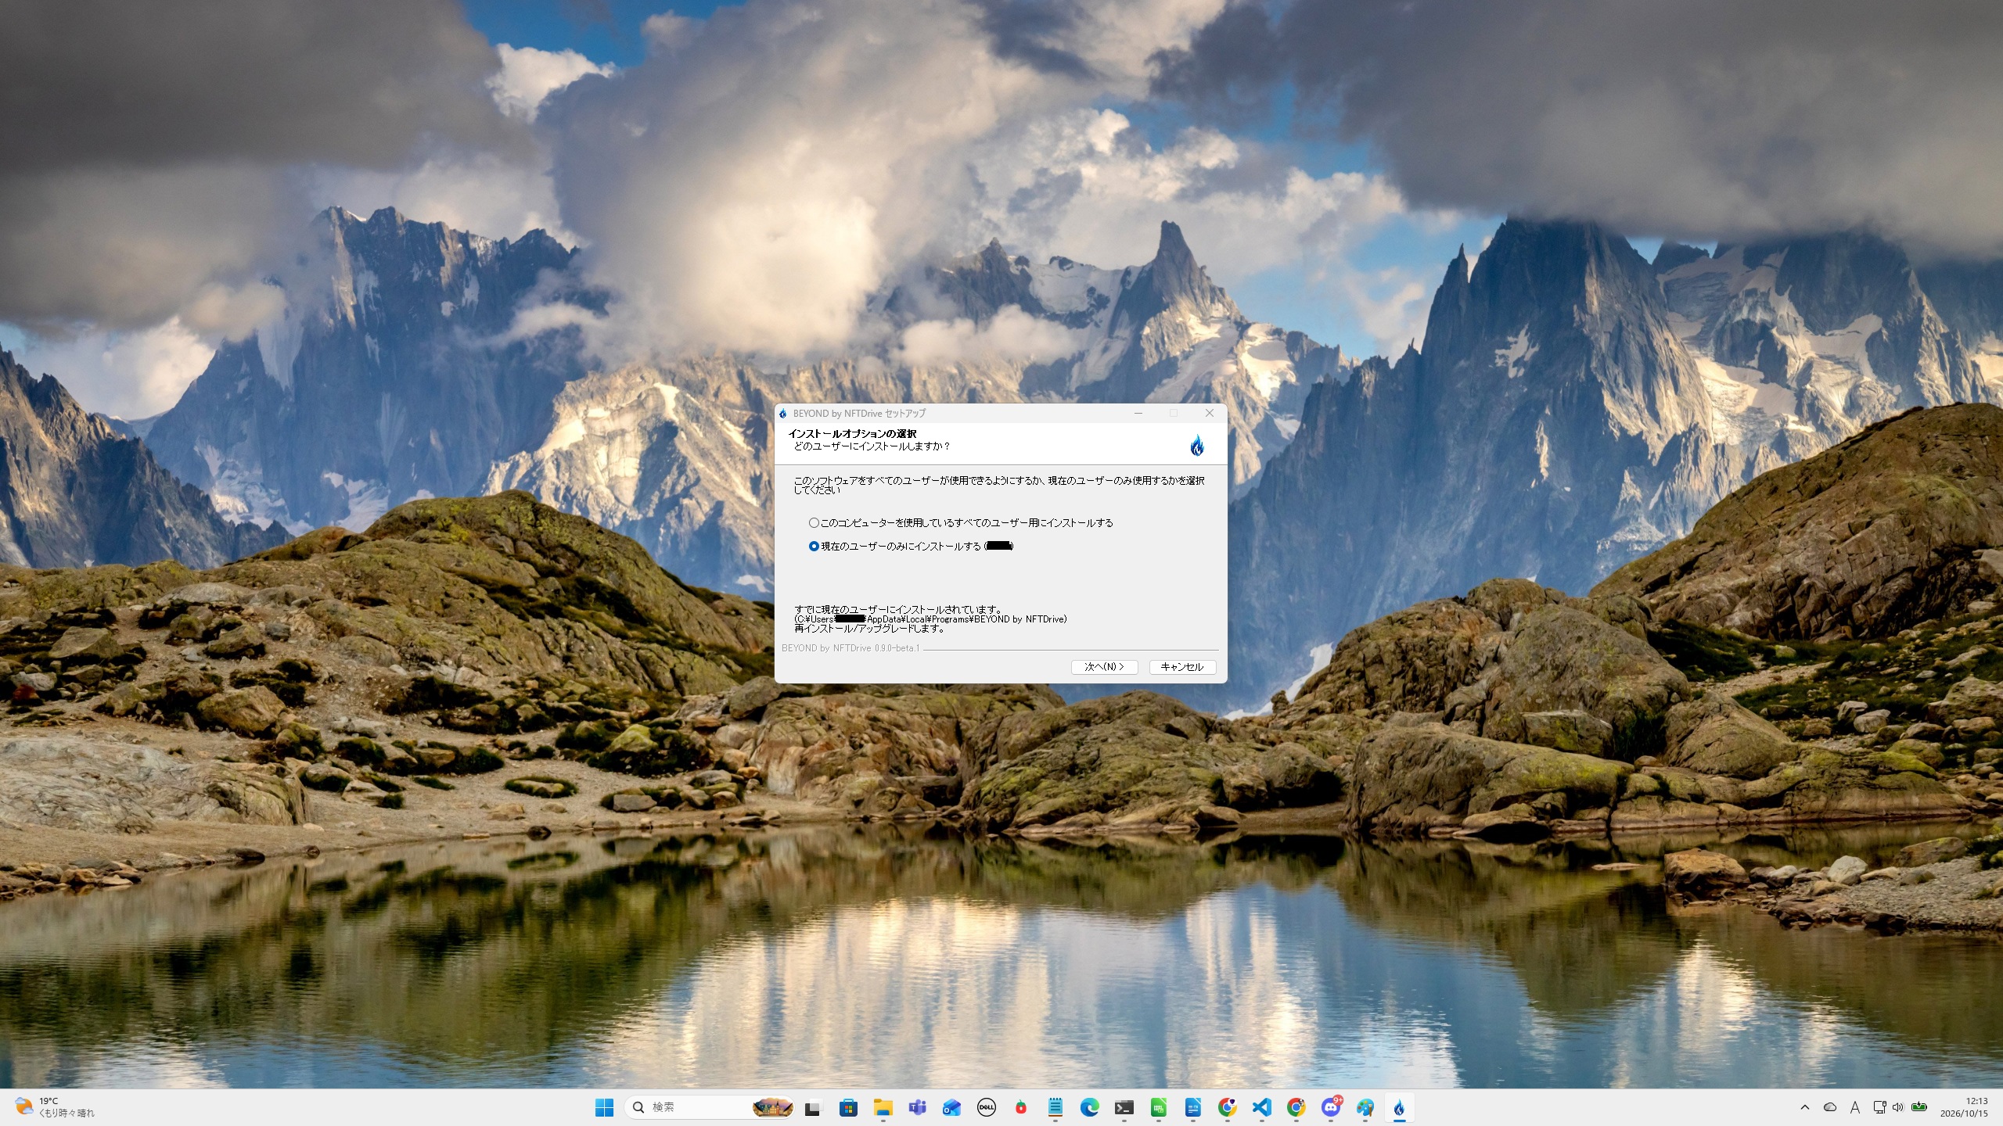The height and width of the screenshot is (1126, 2003).
Task: Open the Dell app from the taskbar
Action: [x=987, y=1107]
